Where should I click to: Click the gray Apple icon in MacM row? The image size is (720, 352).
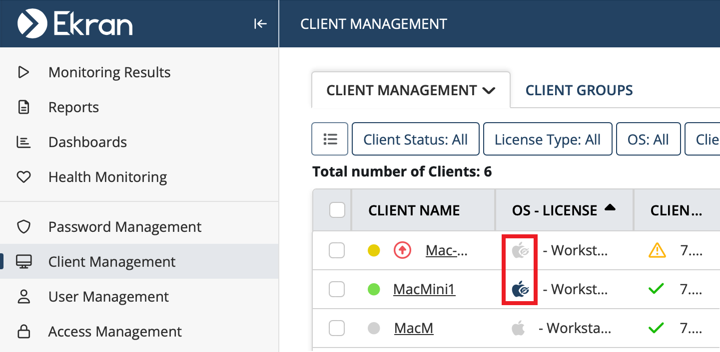pyautogui.click(x=518, y=328)
